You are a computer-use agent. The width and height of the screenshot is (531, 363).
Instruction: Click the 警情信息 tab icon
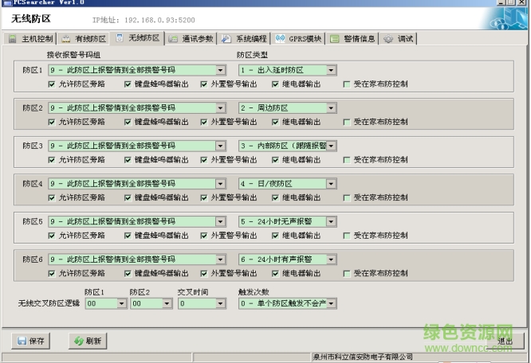[x=335, y=38]
